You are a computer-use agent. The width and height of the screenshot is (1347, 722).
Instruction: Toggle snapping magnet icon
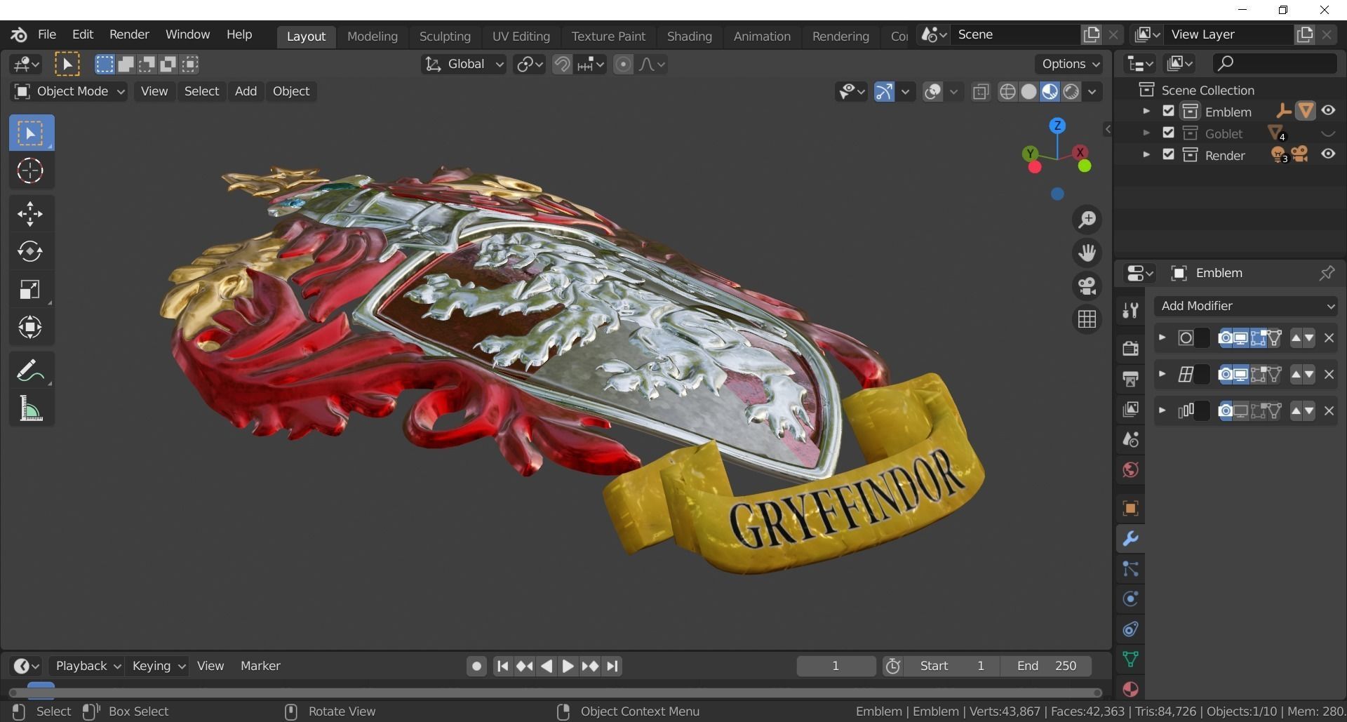pyautogui.click(x=562, y=65)
